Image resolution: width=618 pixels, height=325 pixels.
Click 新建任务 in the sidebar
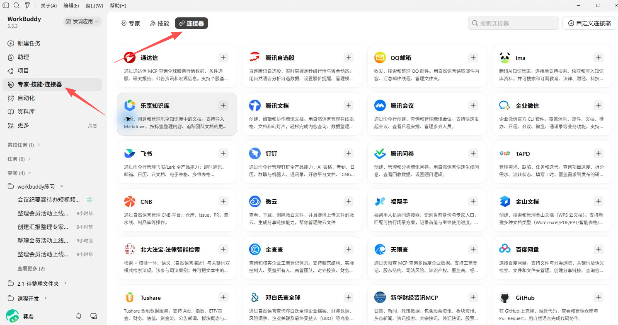[x=52, y=43]
